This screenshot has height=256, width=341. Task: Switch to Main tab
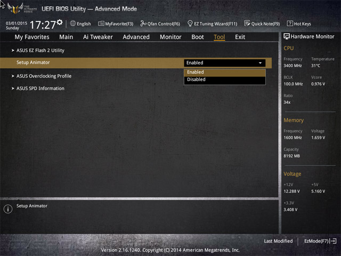pyautogui.click(x=66, y=37)
